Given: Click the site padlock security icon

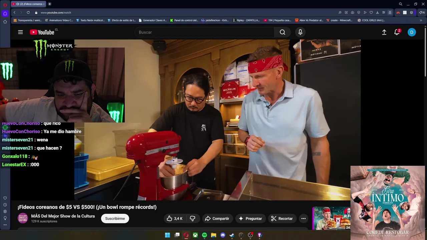Looking at the screenshot, I should point(36,12).
